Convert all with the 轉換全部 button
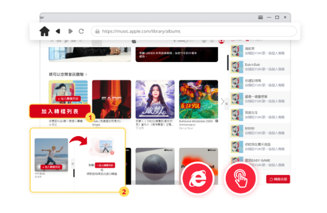The width and height of the screenshot is (327, 213). click(x=278, y=179)
